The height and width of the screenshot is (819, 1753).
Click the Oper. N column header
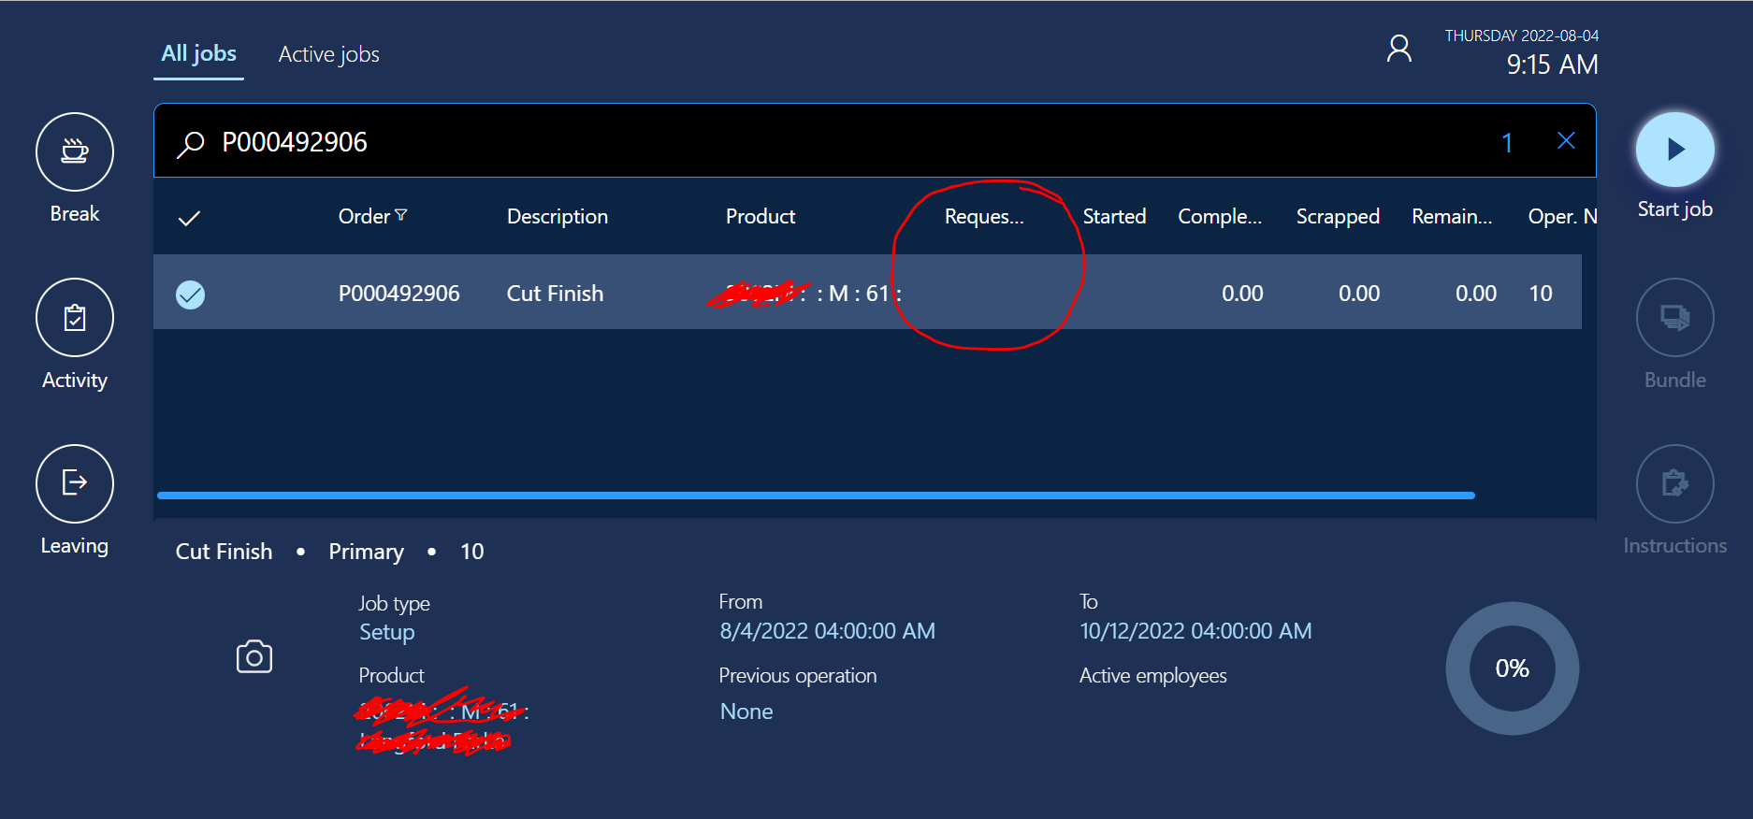point(1562,216)
